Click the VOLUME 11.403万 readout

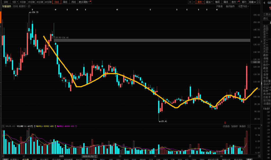[x=25, y=126]
